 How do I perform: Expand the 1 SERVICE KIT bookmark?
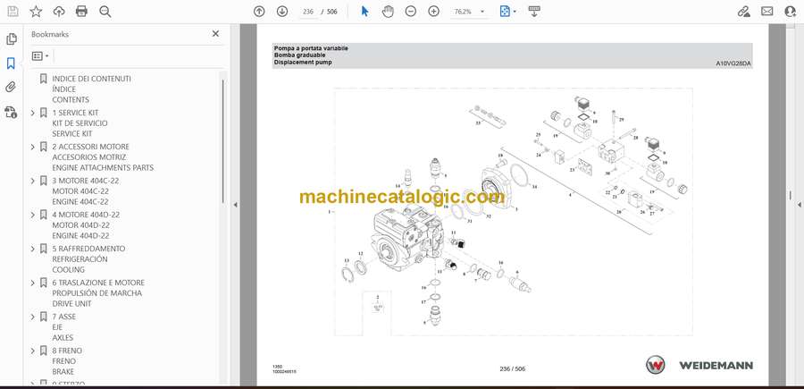33,113
